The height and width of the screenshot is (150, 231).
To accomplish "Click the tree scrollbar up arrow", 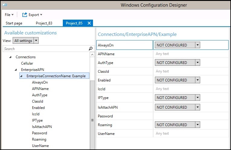I will coord(92,55).
